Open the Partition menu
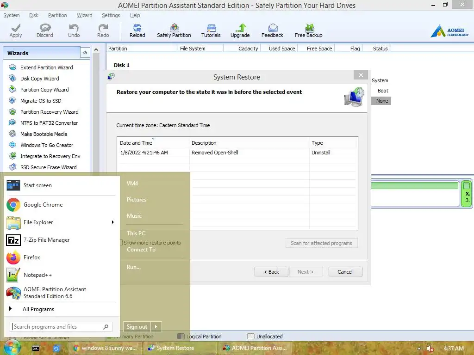The height and width of the screenshot is (355, 474). click(x=57, y=15)
